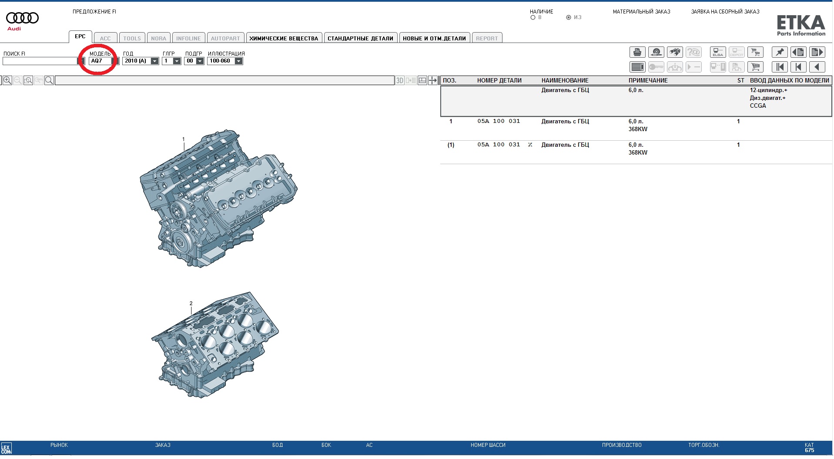Click ТОРГ.ОБОЗН. in status bar
This screenshot has width=834, height=459.
point(703,445)
